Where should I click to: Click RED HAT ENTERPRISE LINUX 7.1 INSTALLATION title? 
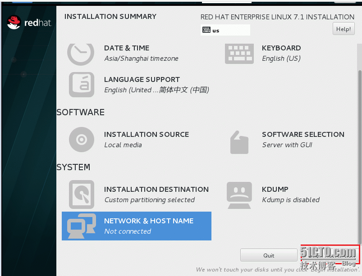[x=277, y=17]
